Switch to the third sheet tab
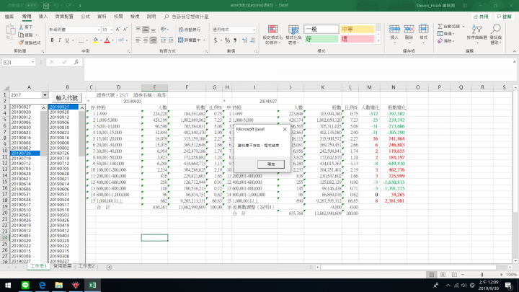The image size is (519, 292). pos(86,267)
